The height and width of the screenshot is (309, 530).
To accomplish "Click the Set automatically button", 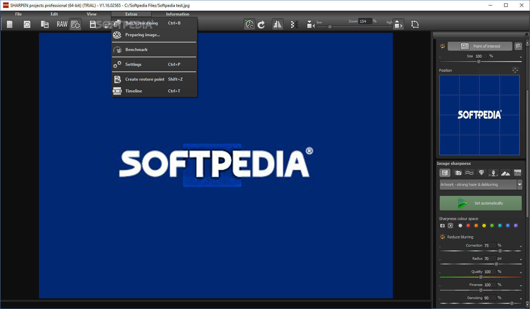I will coord(481,203).
